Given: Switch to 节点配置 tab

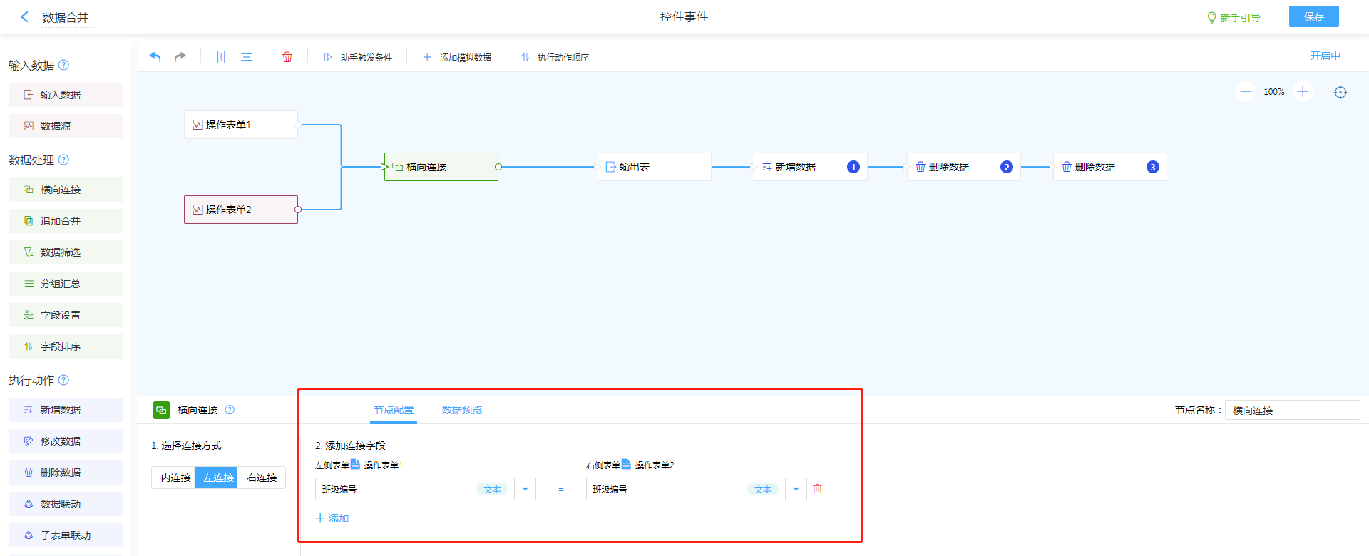Looking at the screenshot, I should coord(394,410).
